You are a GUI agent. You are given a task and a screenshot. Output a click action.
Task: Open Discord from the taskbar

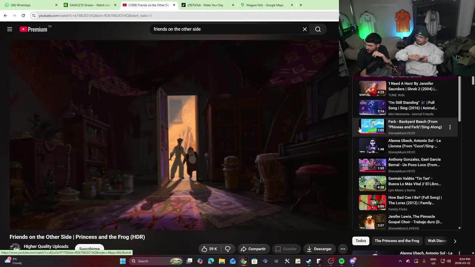coord(353,261)
